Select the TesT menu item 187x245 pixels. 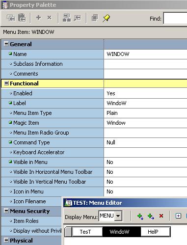87,232
